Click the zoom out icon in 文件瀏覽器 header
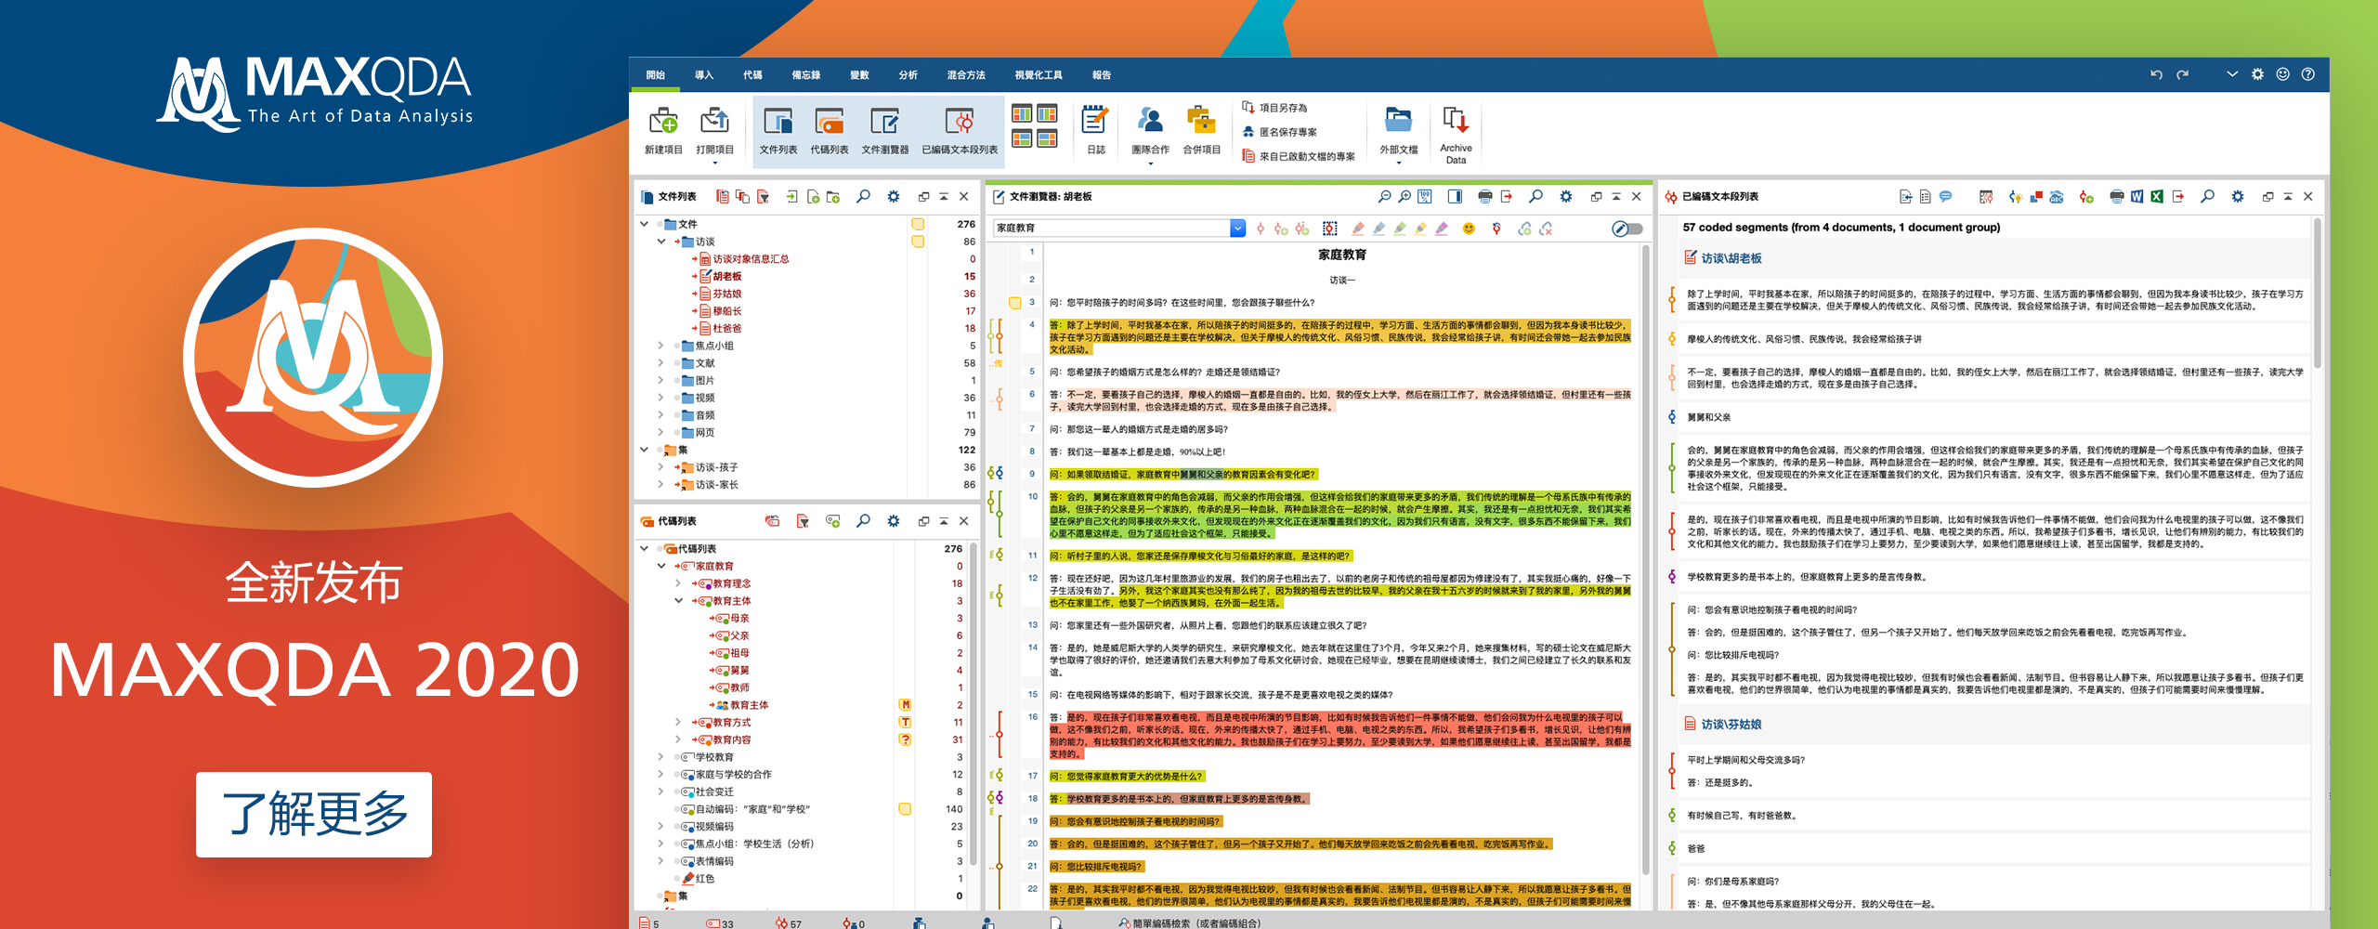The image size is (2378, 929). (1384, 197)
